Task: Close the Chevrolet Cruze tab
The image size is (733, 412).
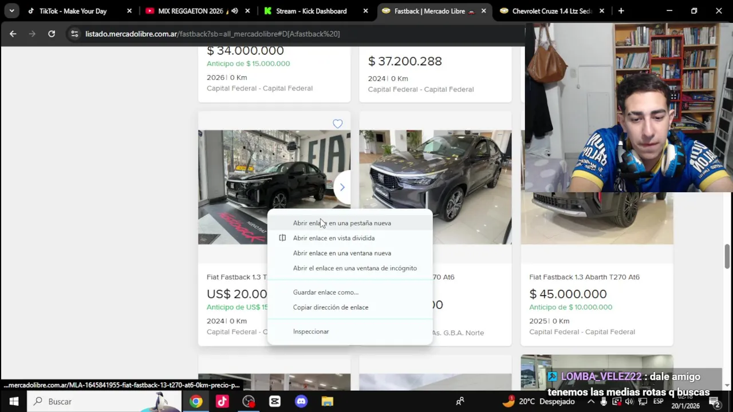Action: 602,11
